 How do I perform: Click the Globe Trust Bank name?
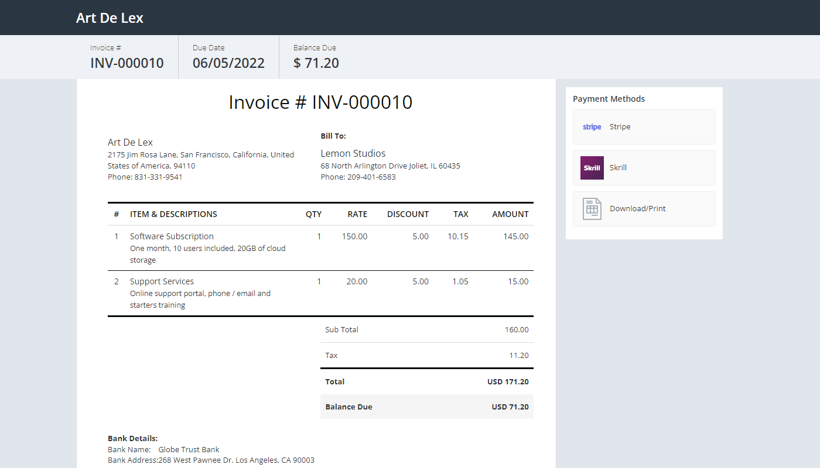pyautogui.click(x=189, y=449)
